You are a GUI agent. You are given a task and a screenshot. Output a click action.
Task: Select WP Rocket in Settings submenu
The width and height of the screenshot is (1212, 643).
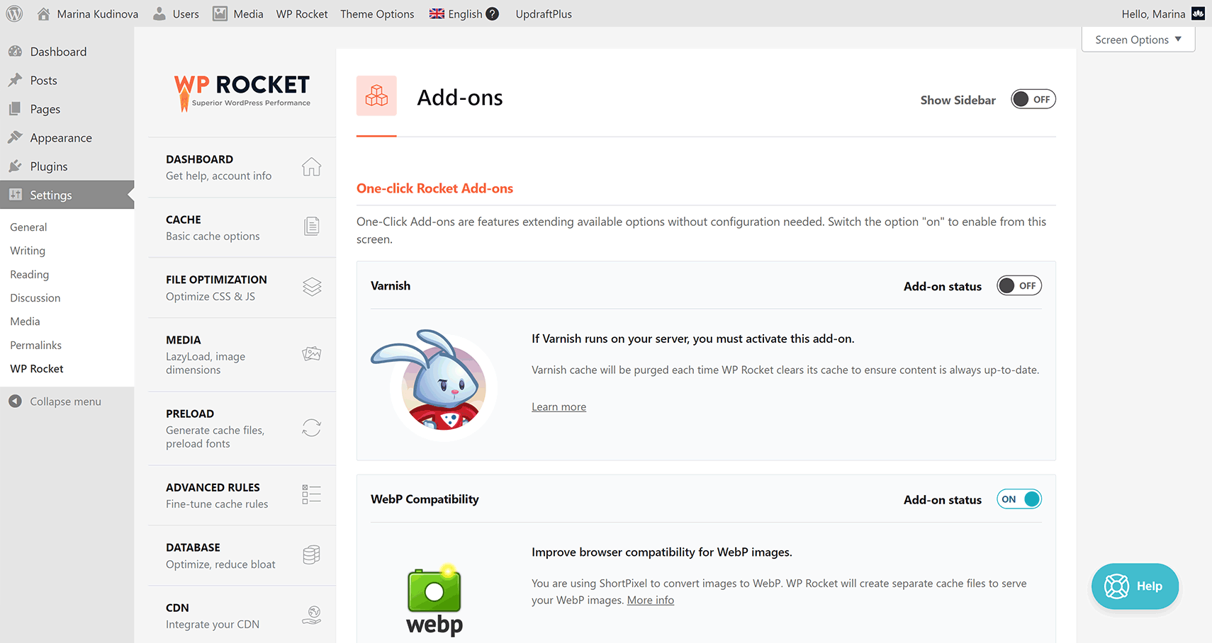point(37,368)
